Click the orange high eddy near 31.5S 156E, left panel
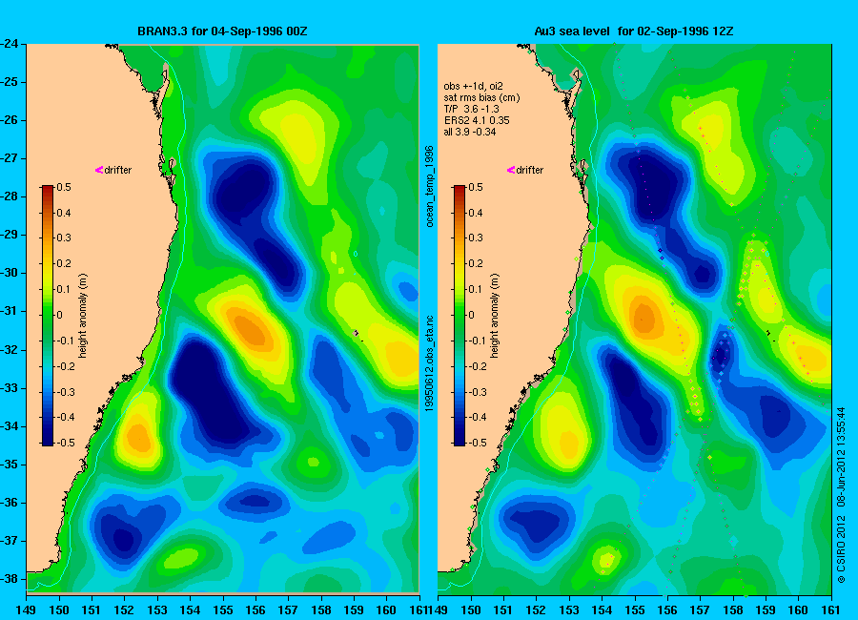This screenshot has width=858, height=620. [251, 329]
